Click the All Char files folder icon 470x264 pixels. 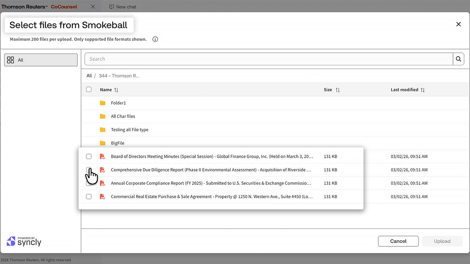(103, 116)
